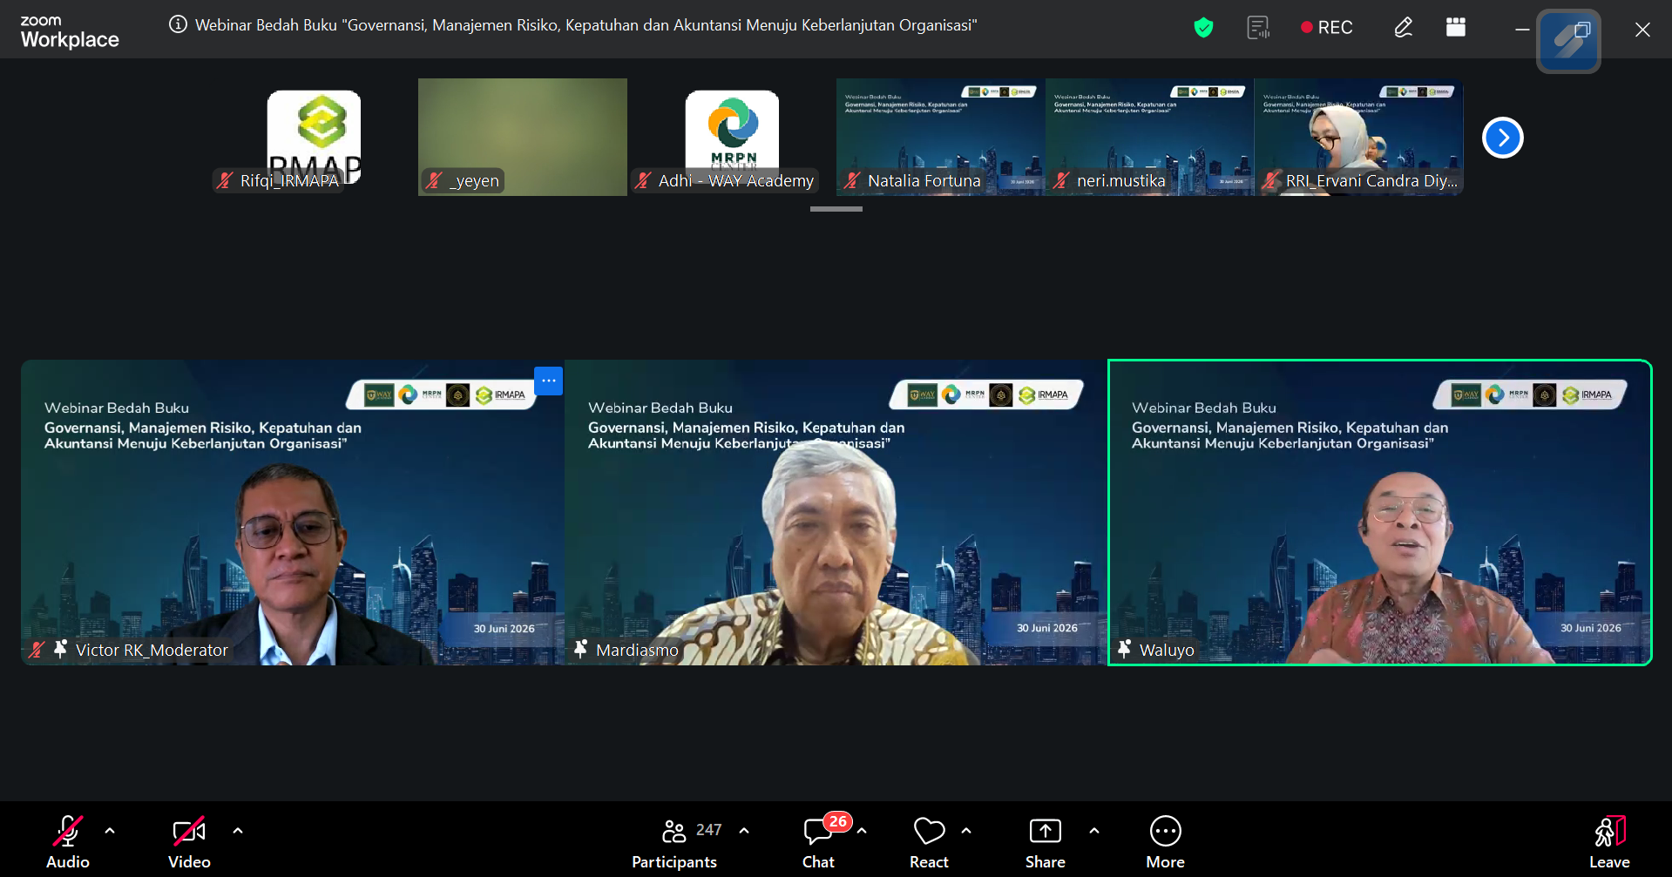
Task: Show meeting info icon beside the title
Action: 178,24
